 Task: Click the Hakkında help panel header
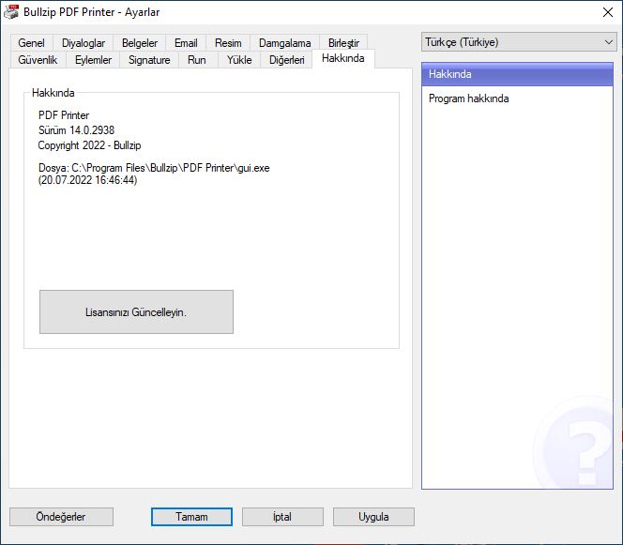coord(517,74)
